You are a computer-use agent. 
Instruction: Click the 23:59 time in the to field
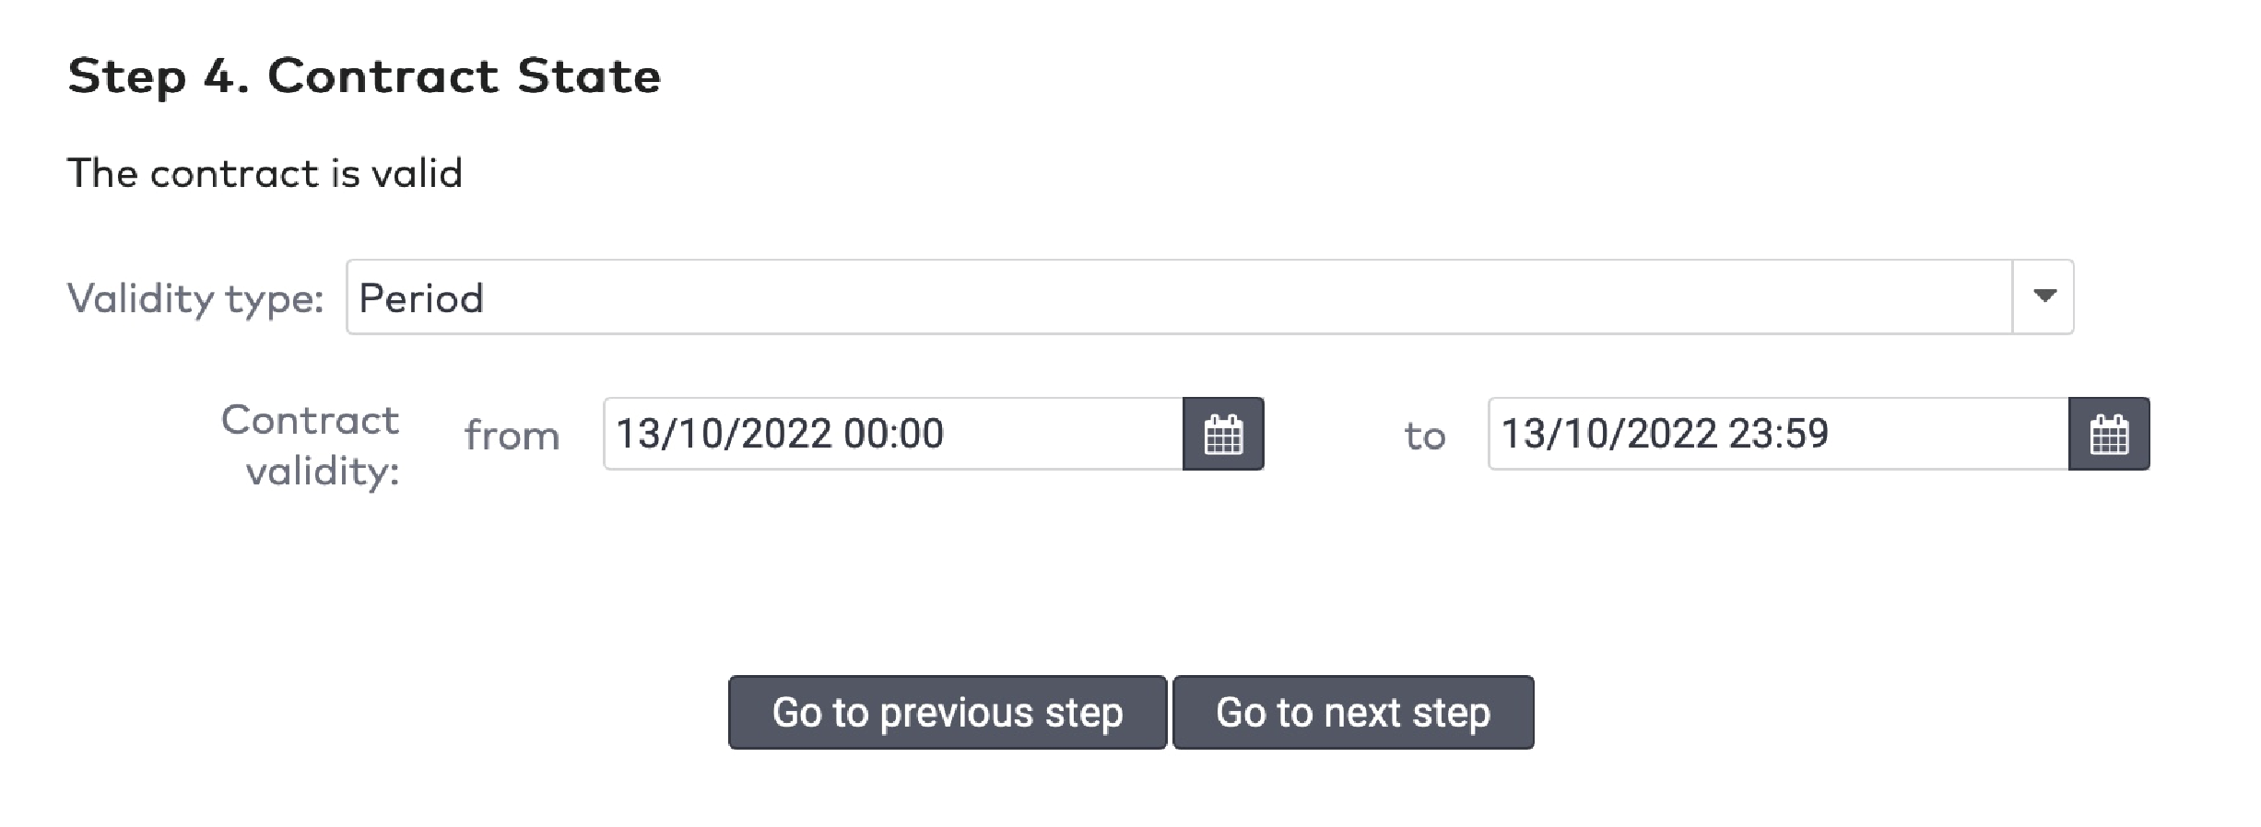[1778, 434]
